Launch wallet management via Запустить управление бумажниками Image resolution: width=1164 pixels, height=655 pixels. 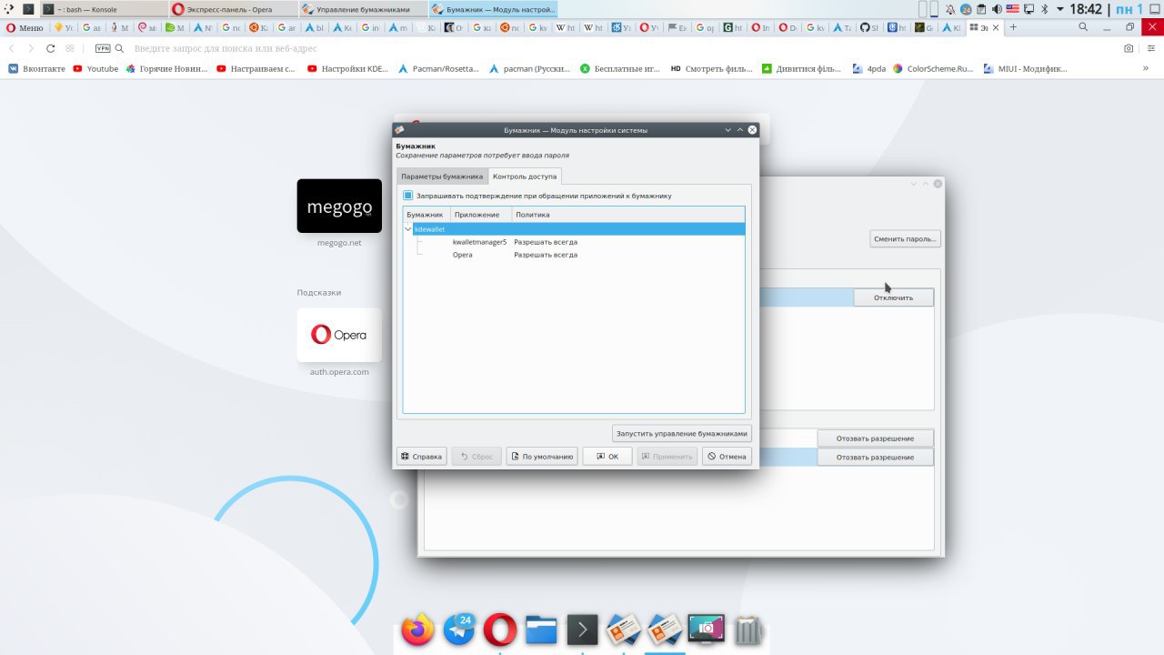[682, 434]
